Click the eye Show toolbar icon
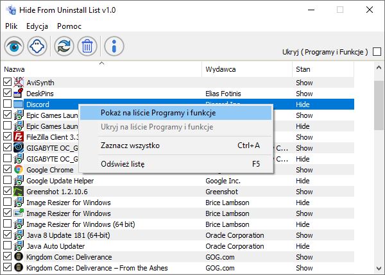This screenshot has width=385, height=275. click(14, 46)
